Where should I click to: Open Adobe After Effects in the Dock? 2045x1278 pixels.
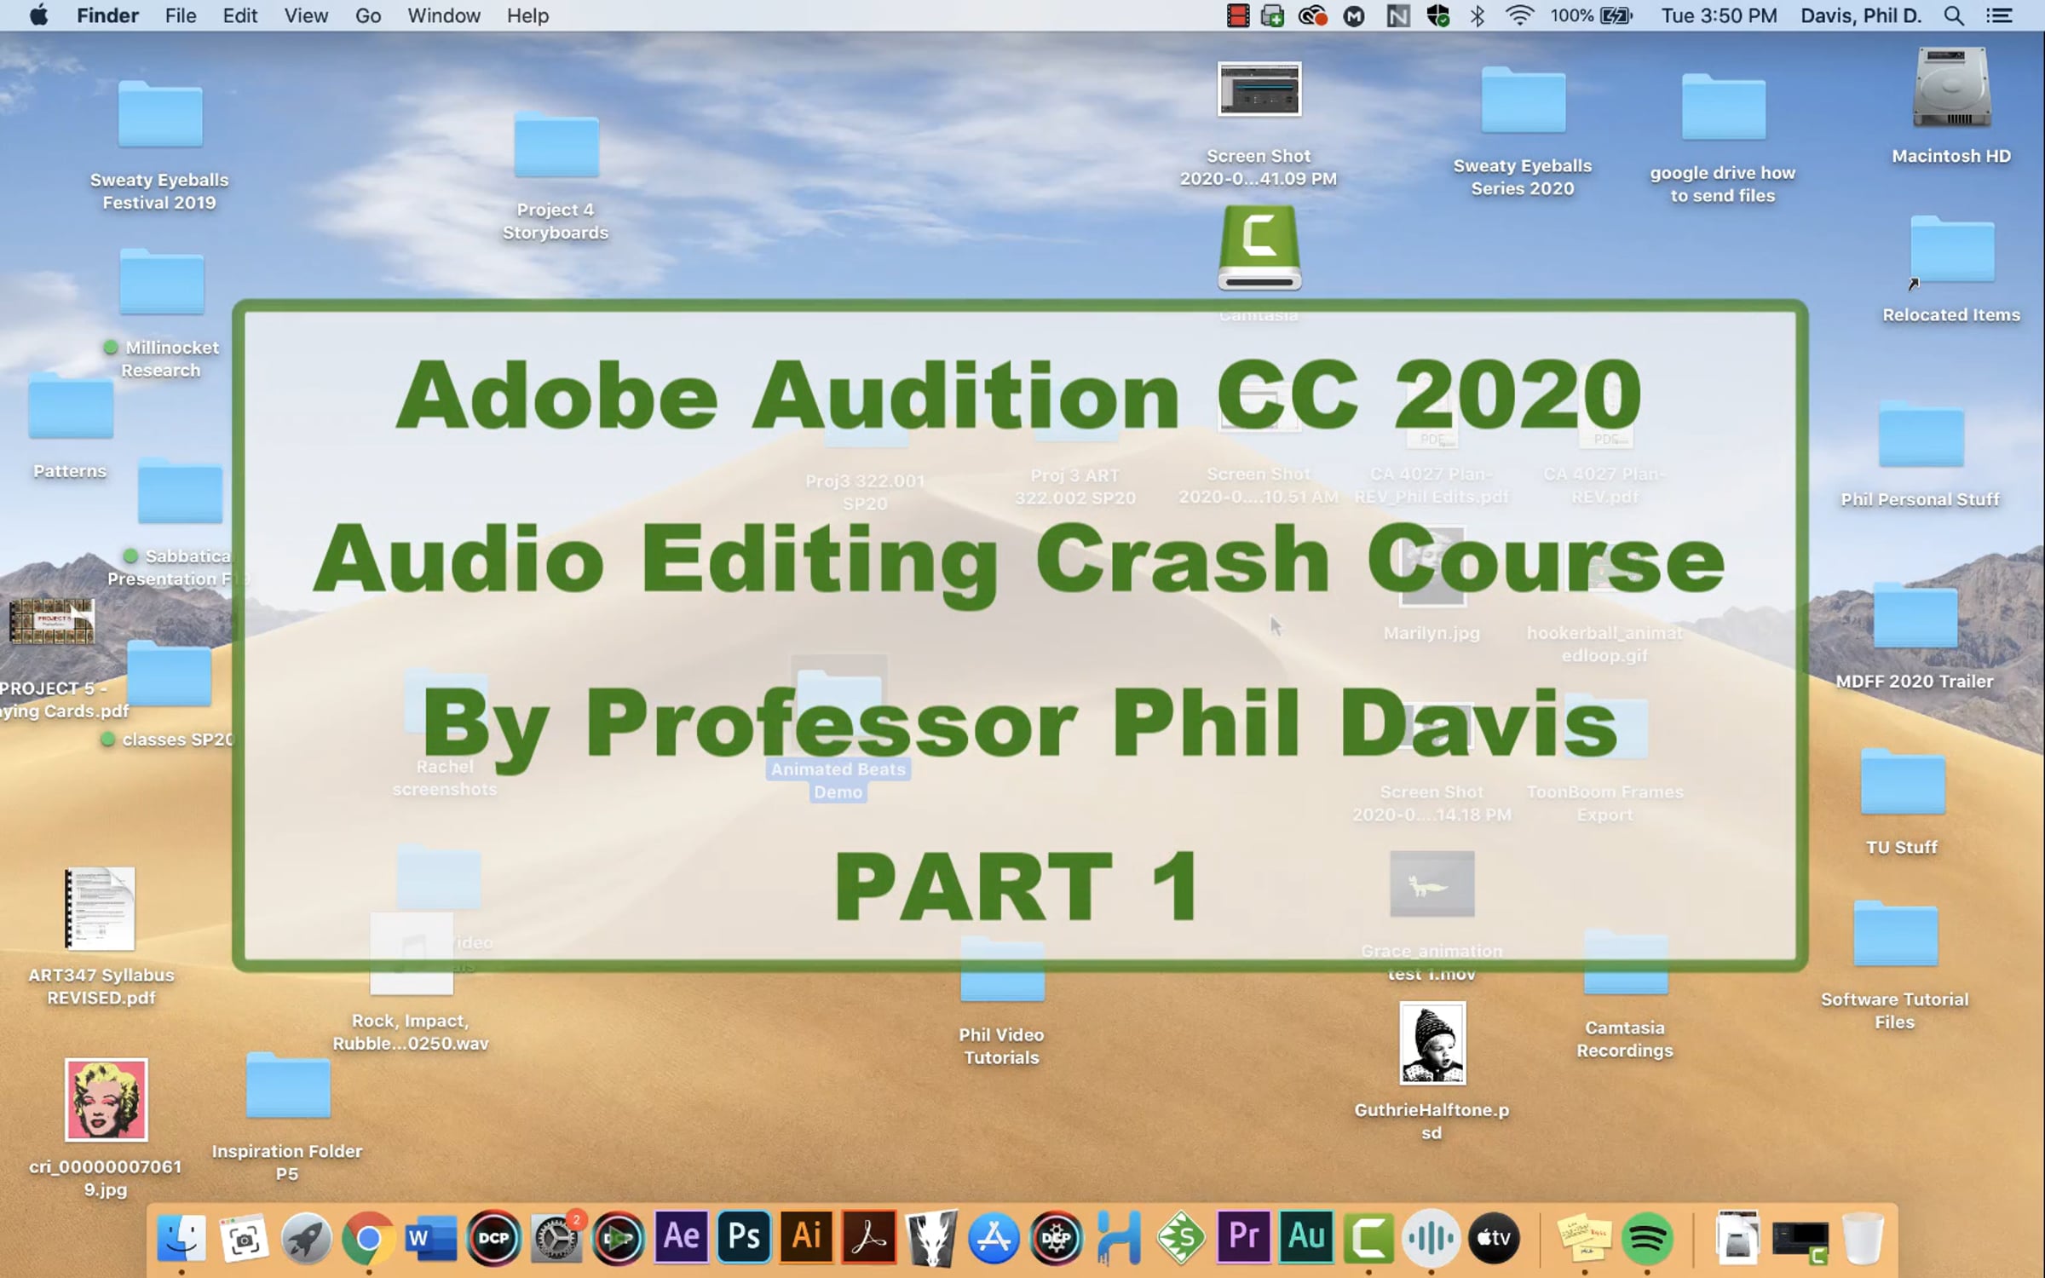click(682, 1236)
